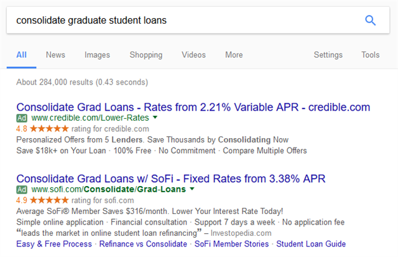Image resolution: width=398 pixels, height=257 pixels.
Task: Select the All results tab
Action: [21, 55]
